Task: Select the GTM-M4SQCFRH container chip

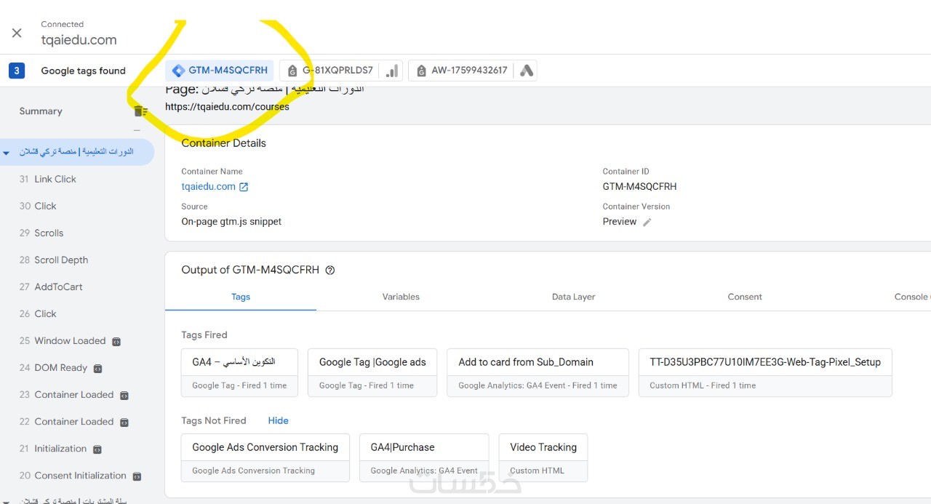Action: coord(220,71)
